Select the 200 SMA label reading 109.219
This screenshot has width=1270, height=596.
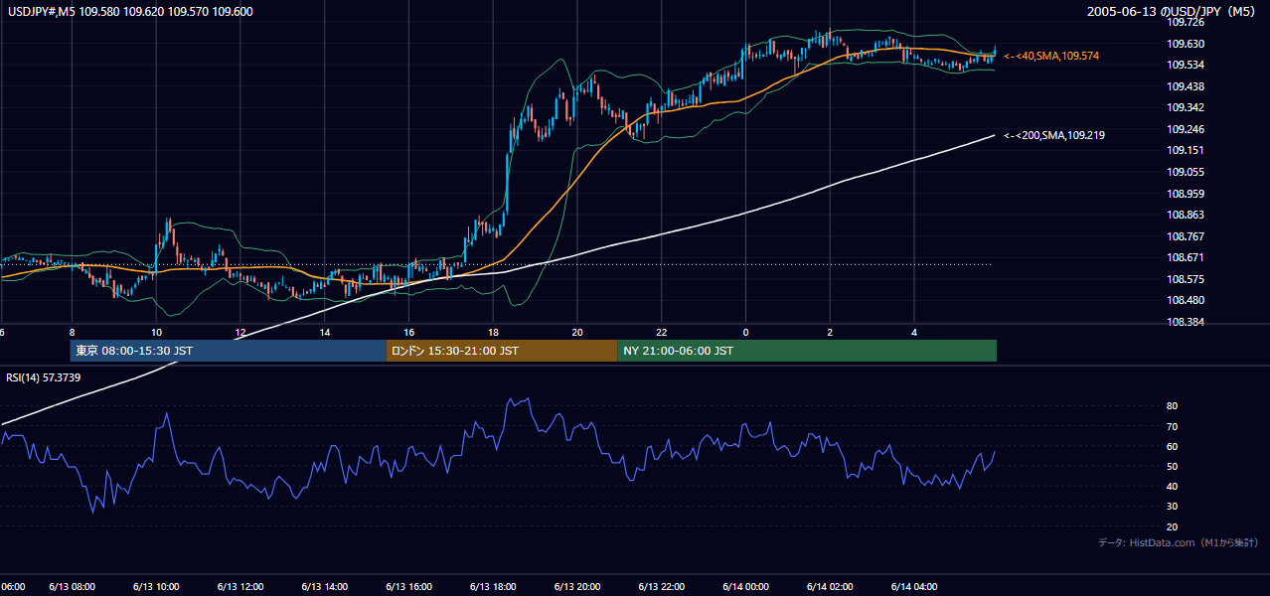(1054, 135)
